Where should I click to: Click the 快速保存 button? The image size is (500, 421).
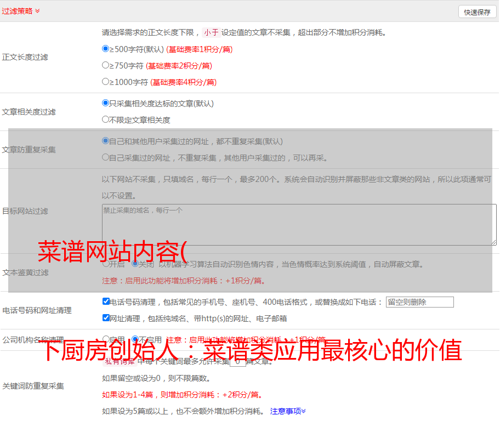pos(477,12)
